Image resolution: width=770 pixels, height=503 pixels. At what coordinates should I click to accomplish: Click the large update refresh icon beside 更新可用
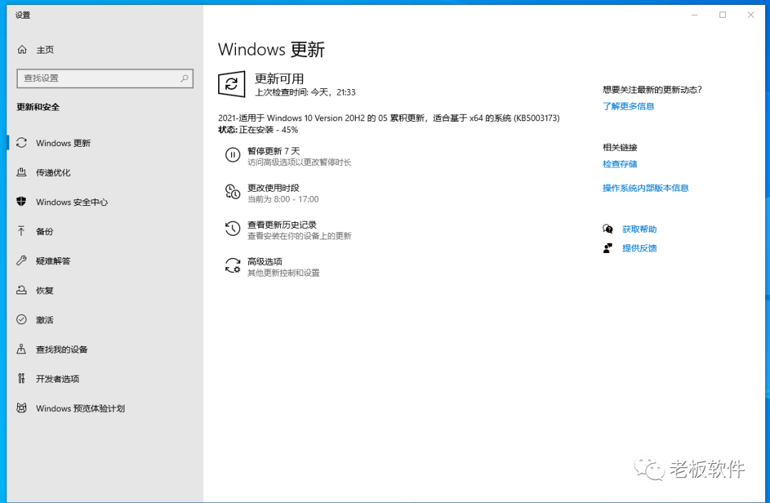point(231,84)
